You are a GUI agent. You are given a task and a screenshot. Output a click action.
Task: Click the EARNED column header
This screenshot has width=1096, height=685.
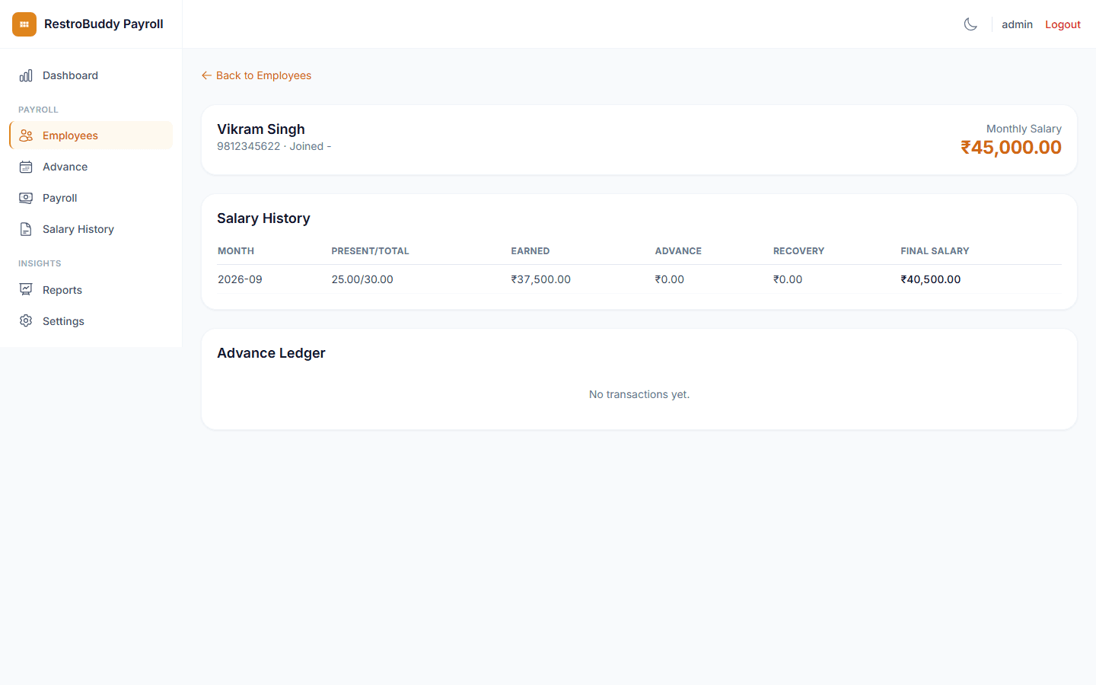tap(530, 251)
